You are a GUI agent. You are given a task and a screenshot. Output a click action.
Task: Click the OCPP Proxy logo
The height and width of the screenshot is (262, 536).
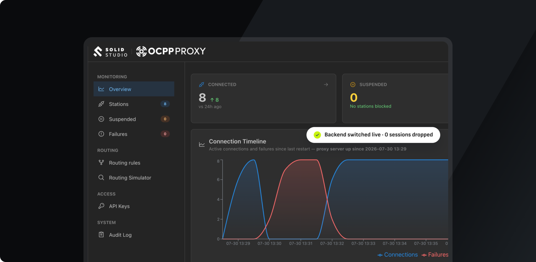pos(171,51)
